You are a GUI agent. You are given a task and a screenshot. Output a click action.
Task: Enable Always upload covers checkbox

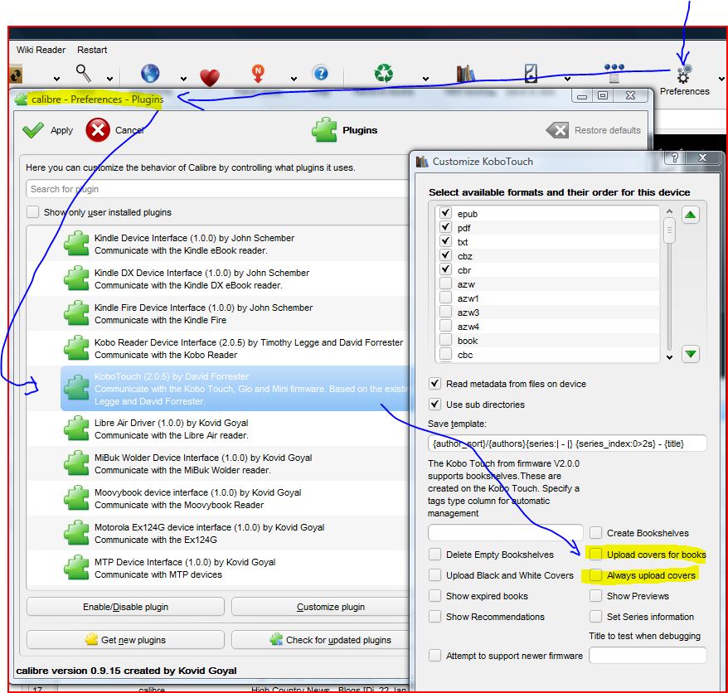coord(595,574)
